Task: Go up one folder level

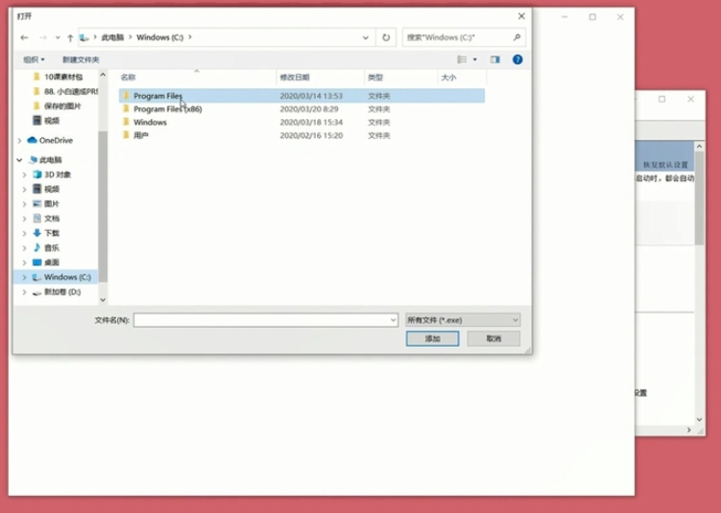Action: (x=70, y=37)
